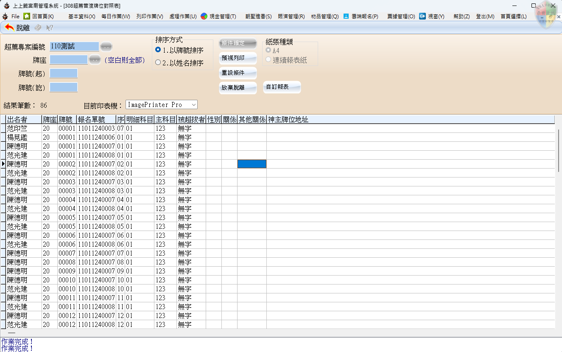Click the blue icon beside 雲端報名(P)

coord(346,16)
